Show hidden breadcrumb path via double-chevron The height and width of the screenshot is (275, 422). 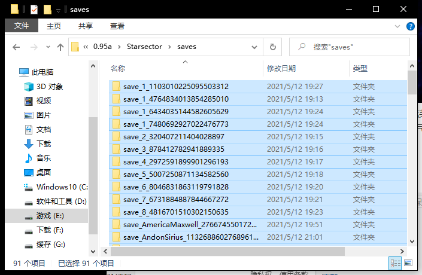pyautogui.click(x=86, y=47)
